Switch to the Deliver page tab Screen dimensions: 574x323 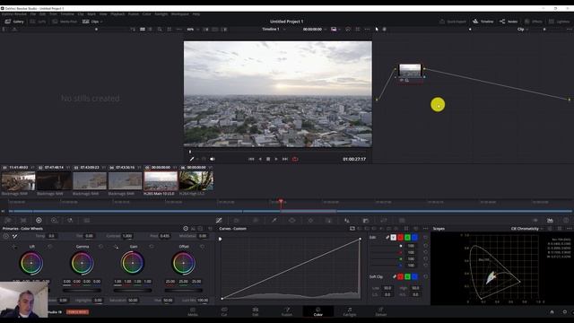pyautogui.click(x=380, y=311)
